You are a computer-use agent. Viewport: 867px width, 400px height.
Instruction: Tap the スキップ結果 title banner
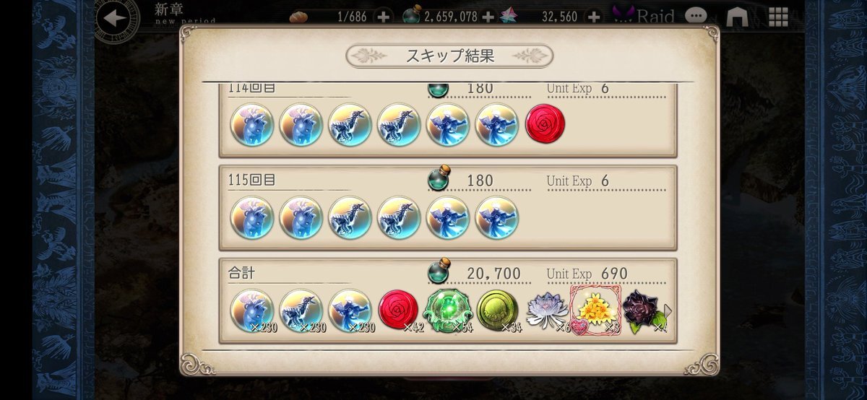pyautogui.click(x=449, y=56)
